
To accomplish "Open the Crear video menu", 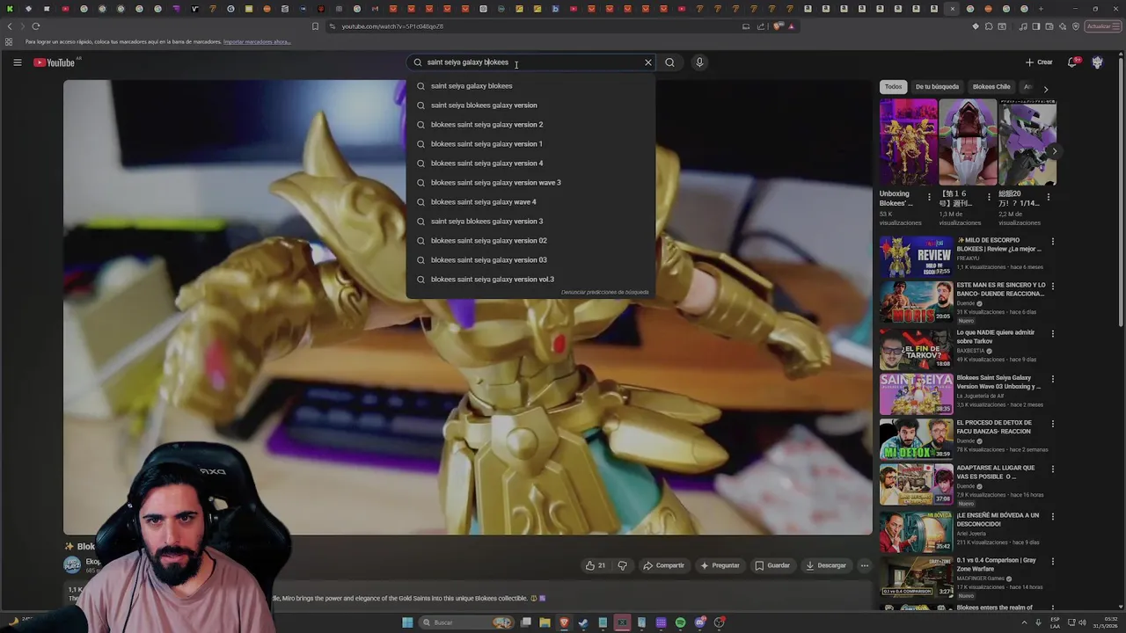I will click(1039, 62).
